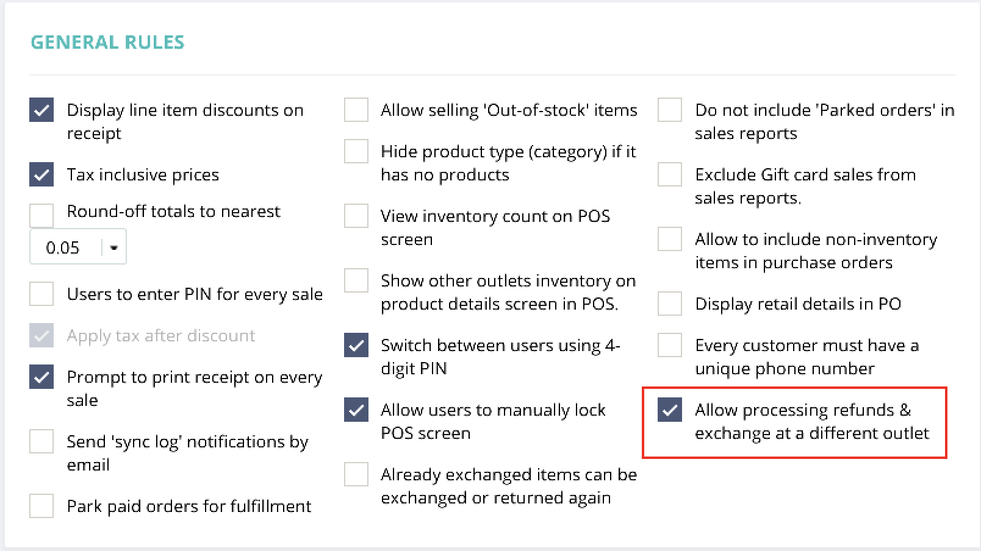Viewport: 981px width, 551px height.
Task: Enable Users to enter PIN for every sale
Action: (41, 294)
